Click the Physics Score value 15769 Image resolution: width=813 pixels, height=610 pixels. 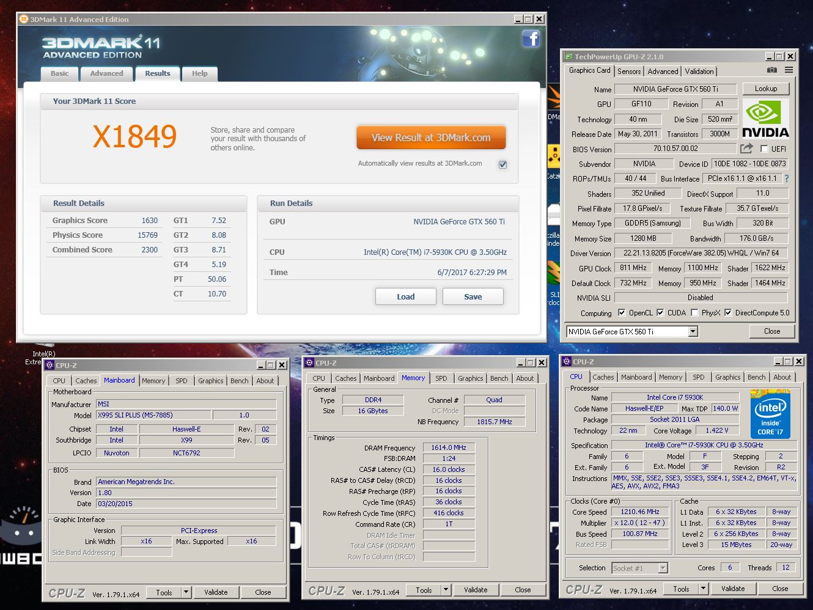tap(147, 235)
